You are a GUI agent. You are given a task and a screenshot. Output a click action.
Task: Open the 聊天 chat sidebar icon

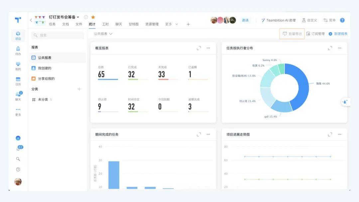18,96
